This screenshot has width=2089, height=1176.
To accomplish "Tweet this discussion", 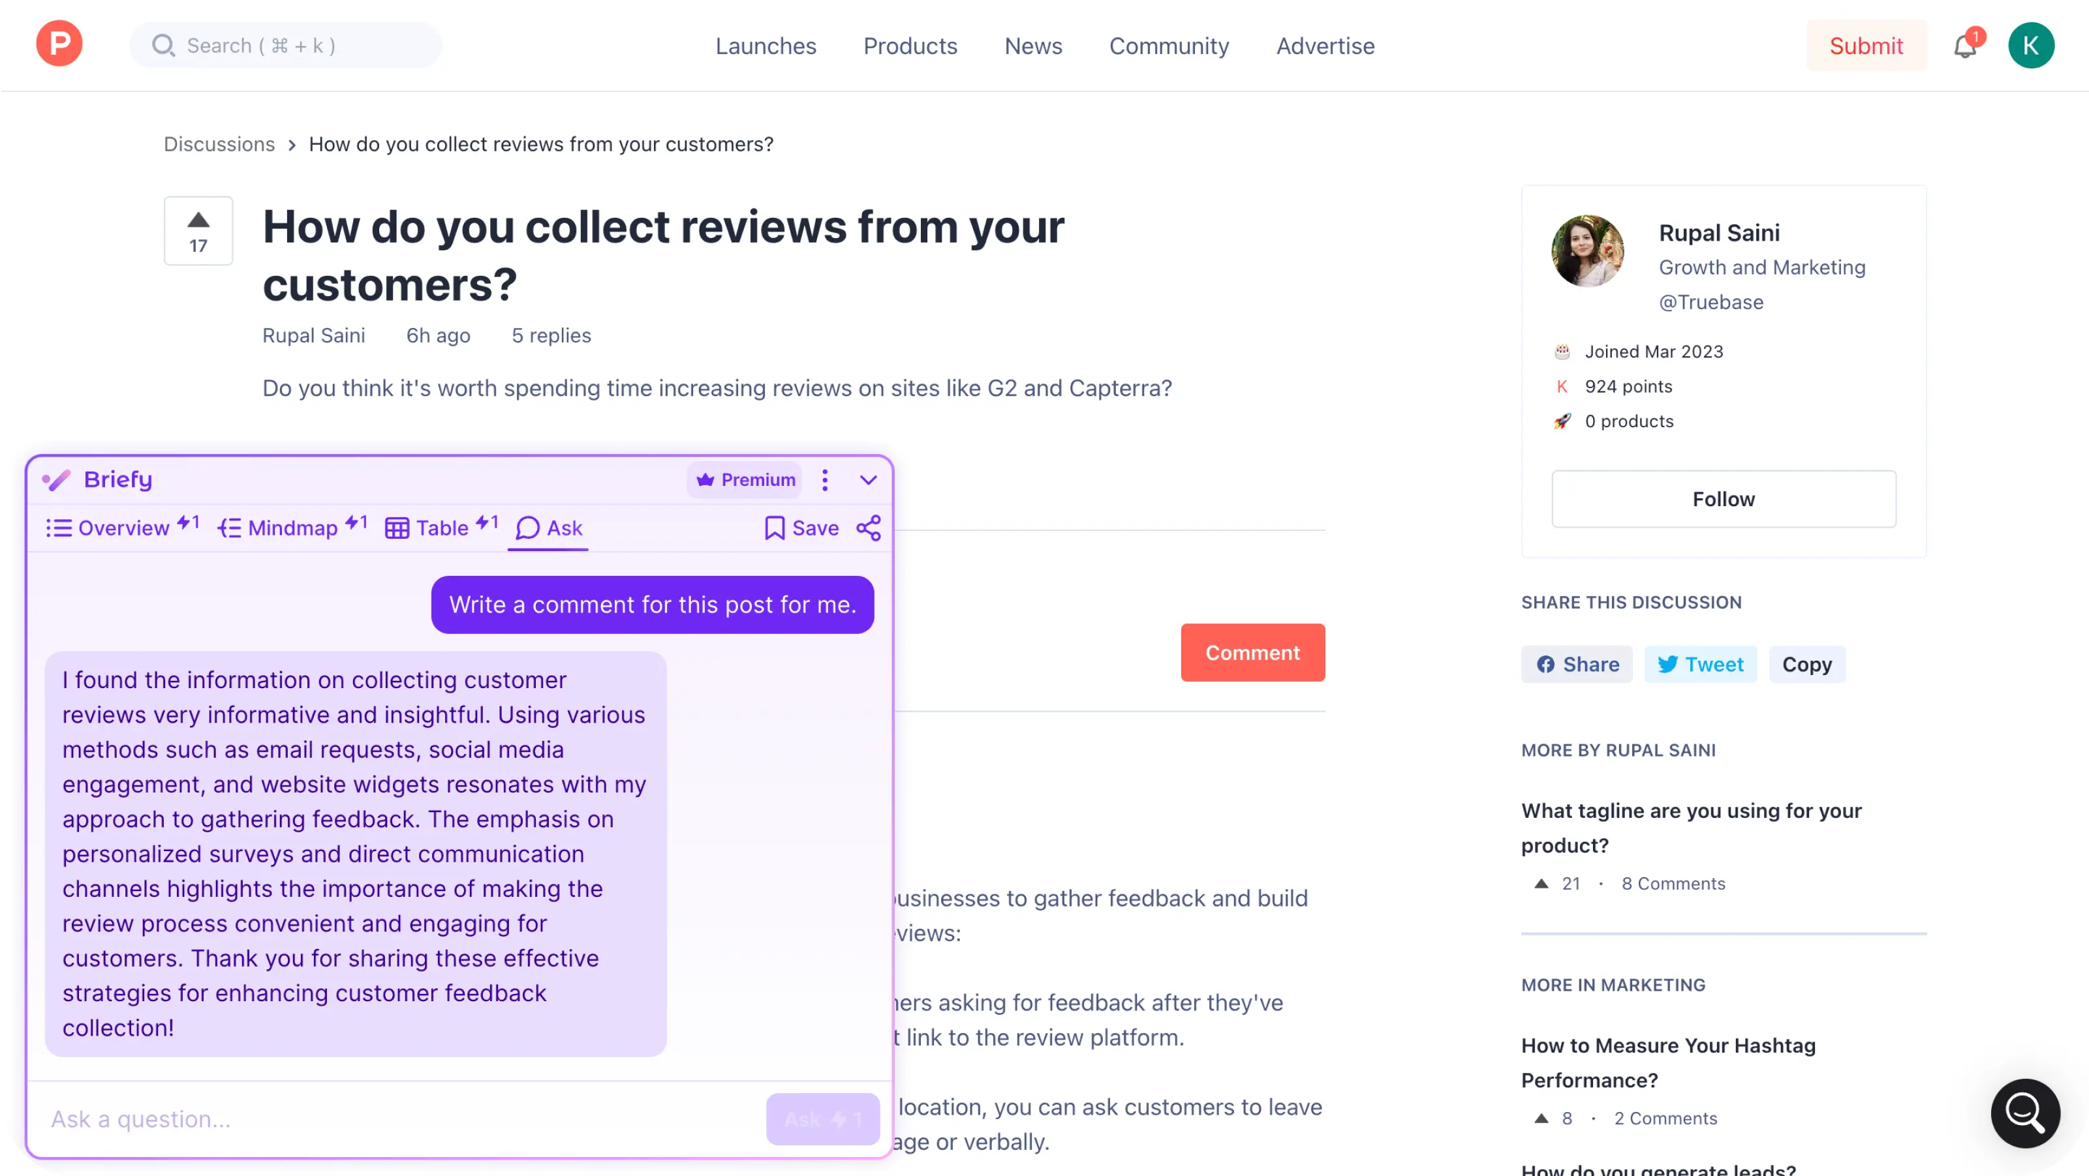I will pyautogui.click(x=1700, y=665).
